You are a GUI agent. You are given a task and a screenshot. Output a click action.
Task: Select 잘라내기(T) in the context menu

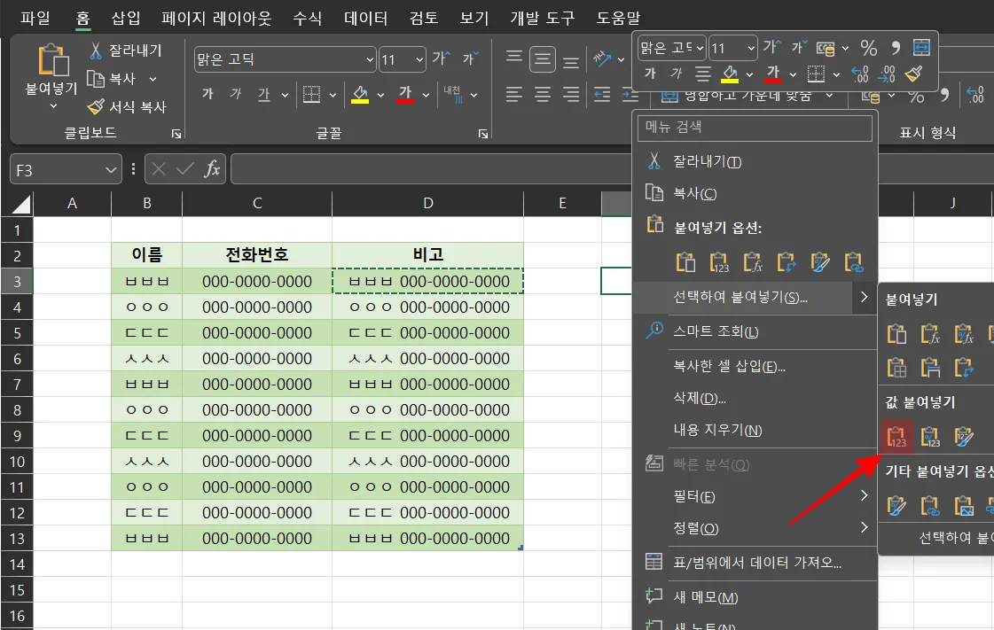(755, 161)
